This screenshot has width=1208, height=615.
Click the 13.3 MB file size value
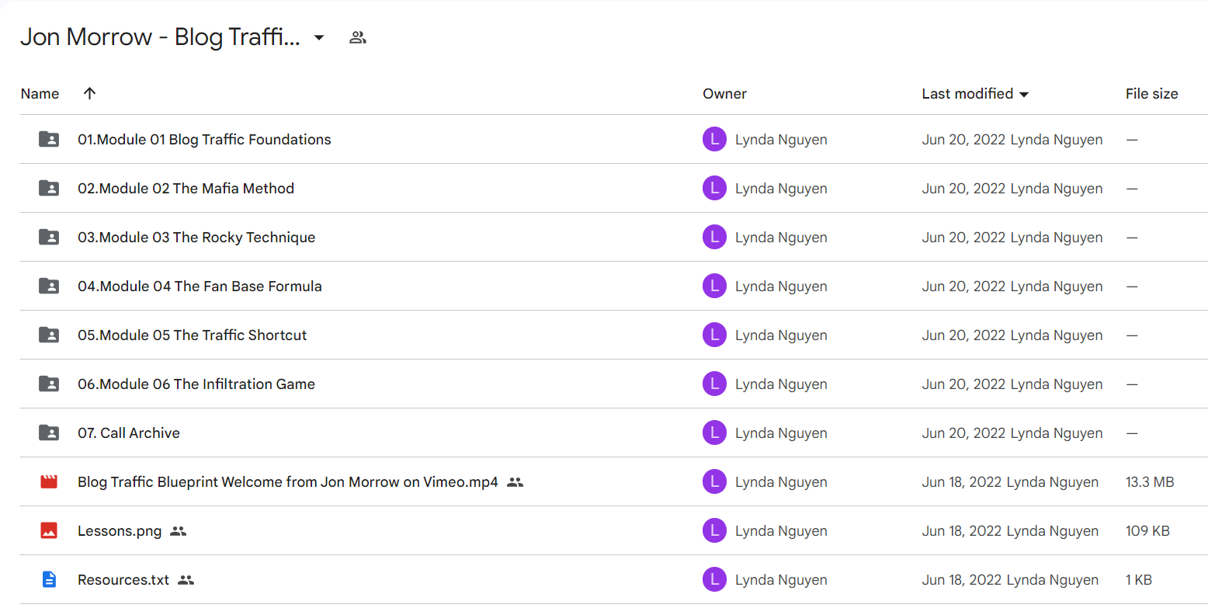click(1150, 481)
